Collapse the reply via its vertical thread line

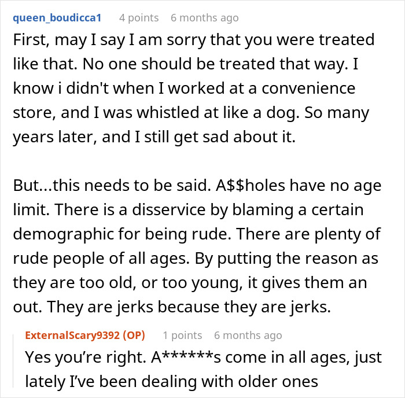13,361
